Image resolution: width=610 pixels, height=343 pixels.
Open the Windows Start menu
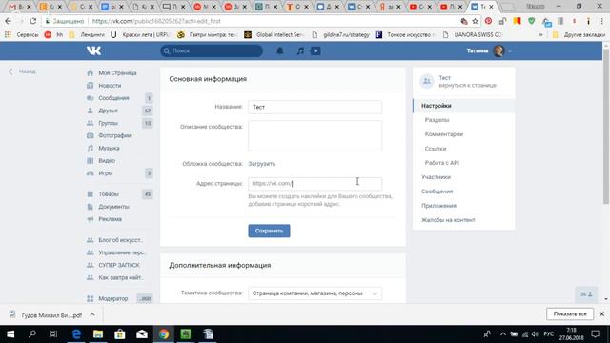[10, 334]
